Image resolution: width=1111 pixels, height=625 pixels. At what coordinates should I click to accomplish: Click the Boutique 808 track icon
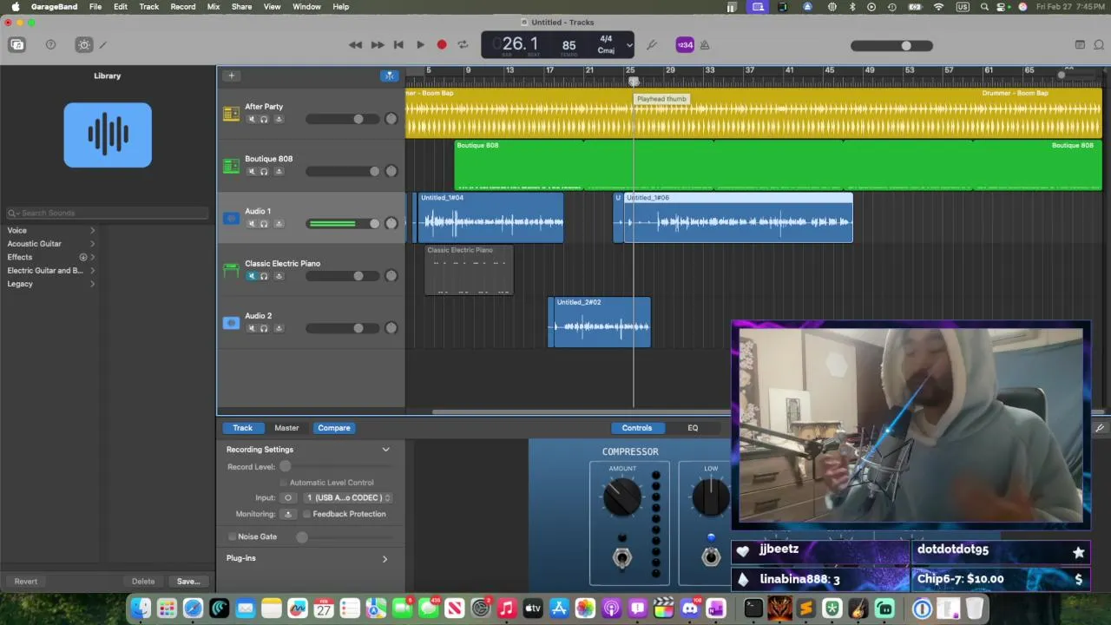231,166
